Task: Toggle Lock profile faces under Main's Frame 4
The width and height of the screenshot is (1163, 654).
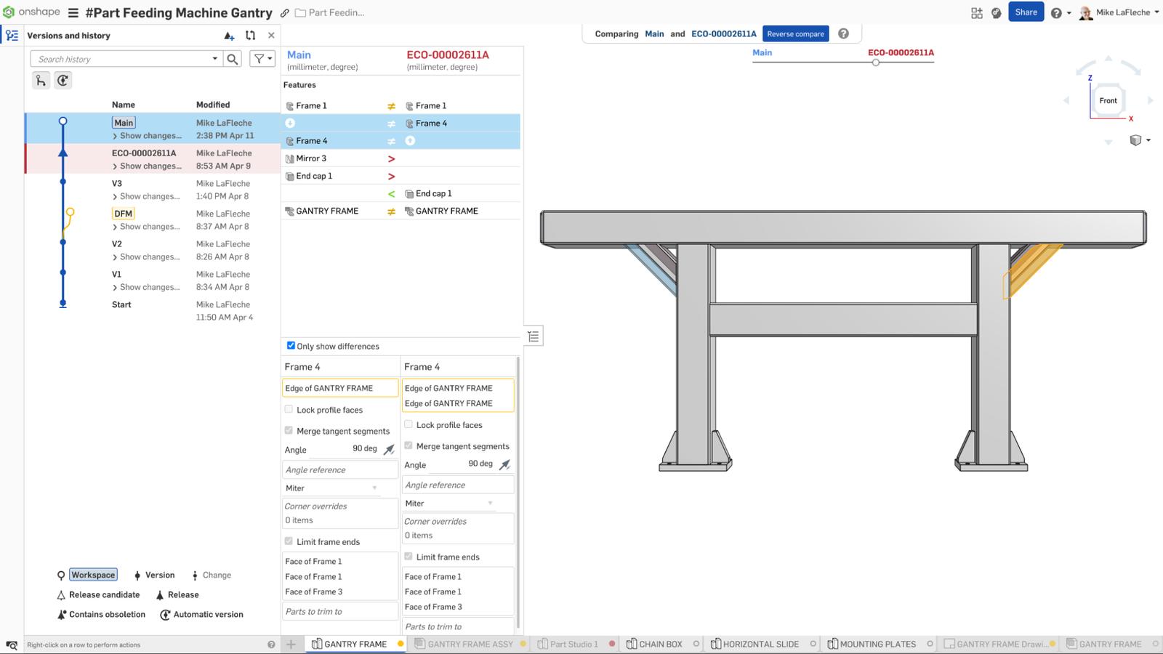Action: tap(289, 409)
